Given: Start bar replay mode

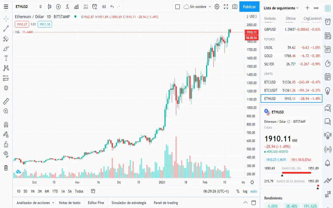Looking at the screenshot, I should click(104, 7).
